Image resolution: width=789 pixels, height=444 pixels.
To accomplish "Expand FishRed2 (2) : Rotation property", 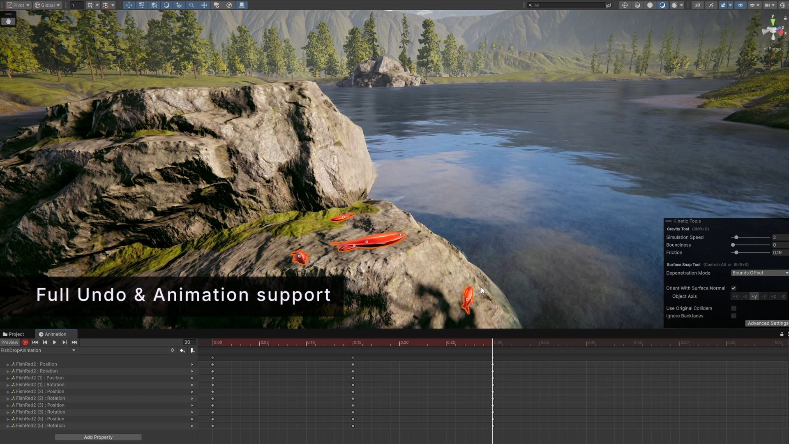I will (x=8, y=398).
